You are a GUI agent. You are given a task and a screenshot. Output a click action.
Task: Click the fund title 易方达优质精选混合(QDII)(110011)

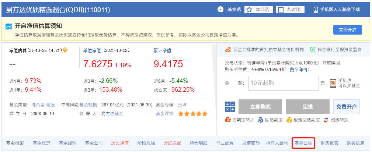(58, 10)
